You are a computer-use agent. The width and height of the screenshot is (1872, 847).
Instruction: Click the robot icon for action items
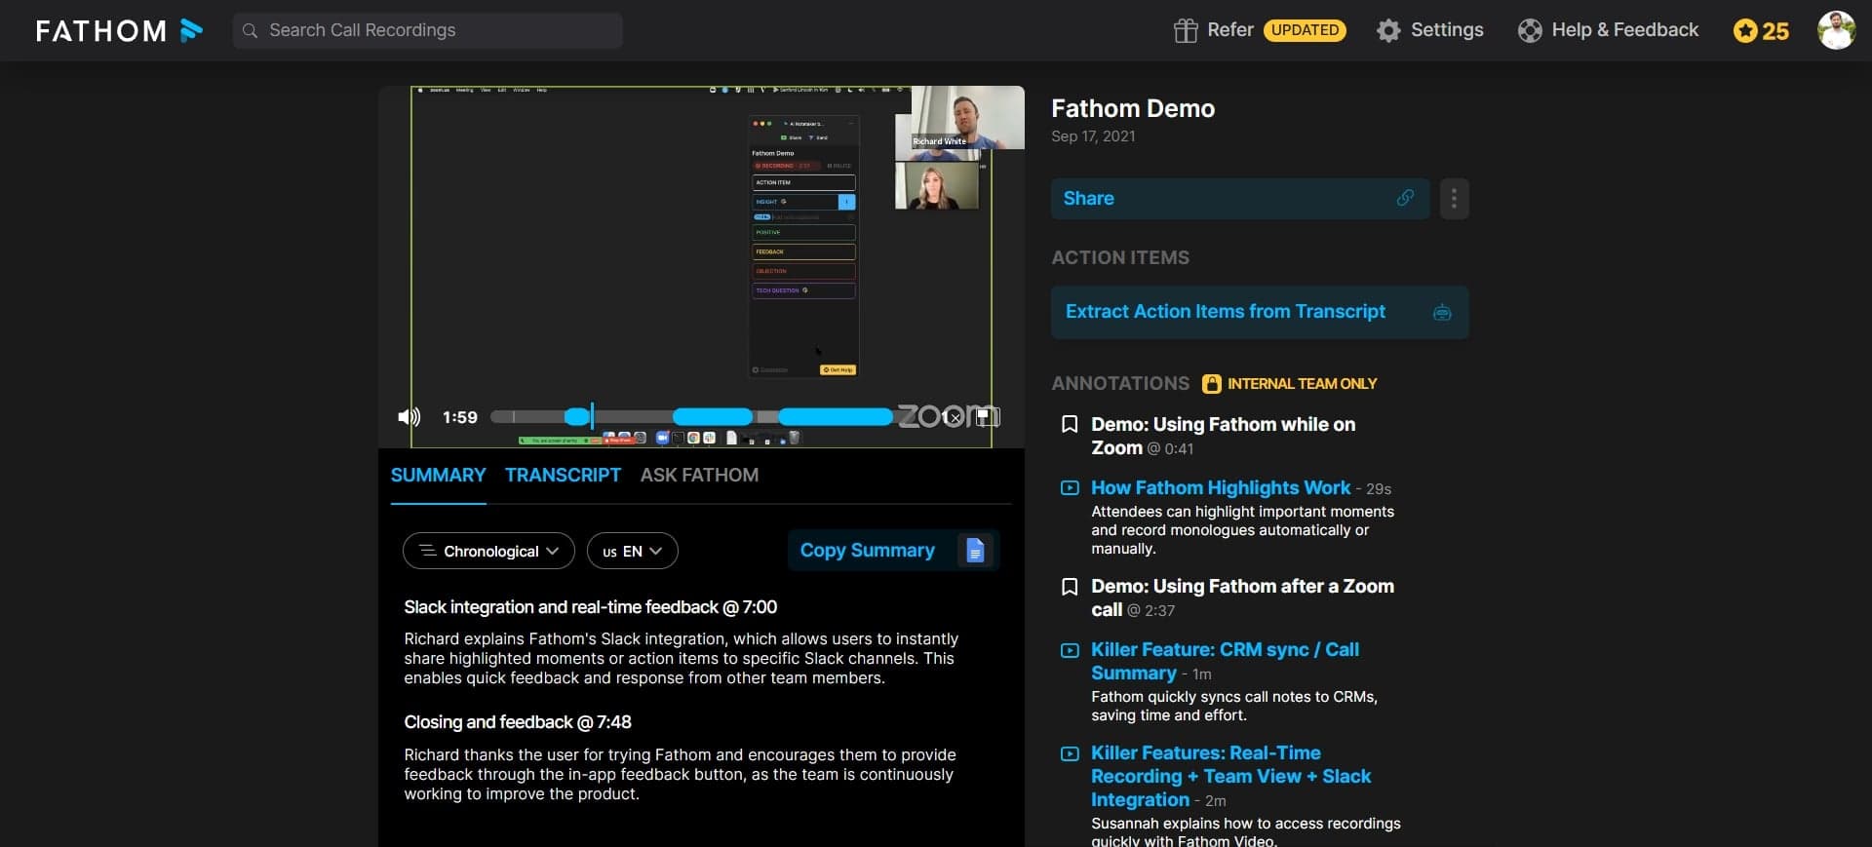point(1442,313)
